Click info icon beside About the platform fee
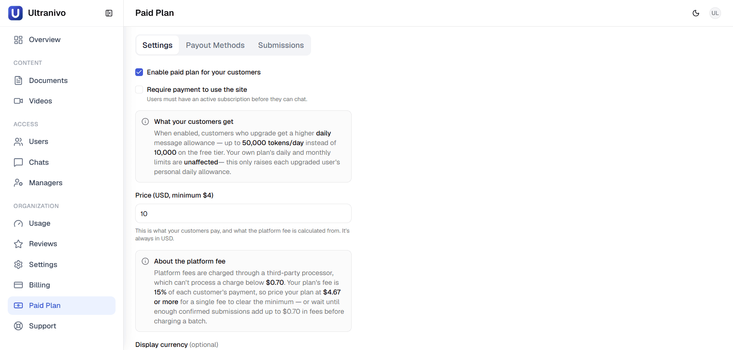This screenshot has width=733, height=350. (145, 261)
